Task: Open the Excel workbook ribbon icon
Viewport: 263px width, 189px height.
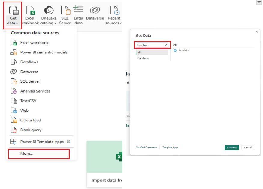Action: point(31,10)
